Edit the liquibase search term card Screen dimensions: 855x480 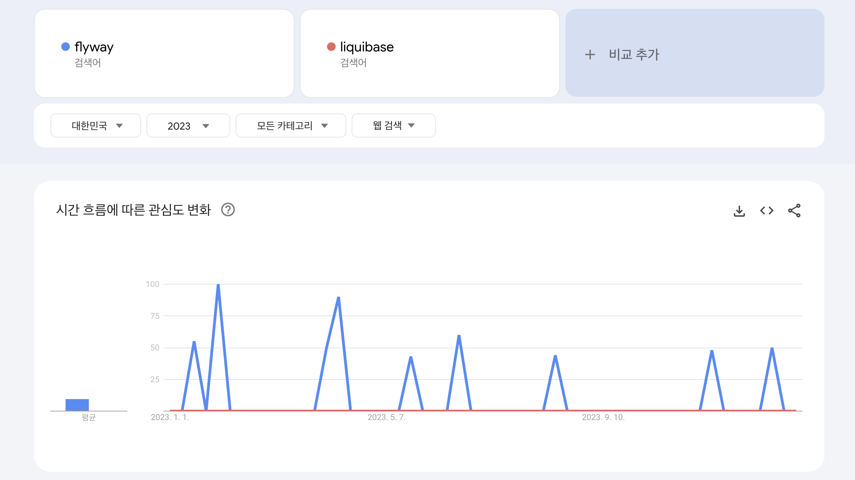(430, 53)
